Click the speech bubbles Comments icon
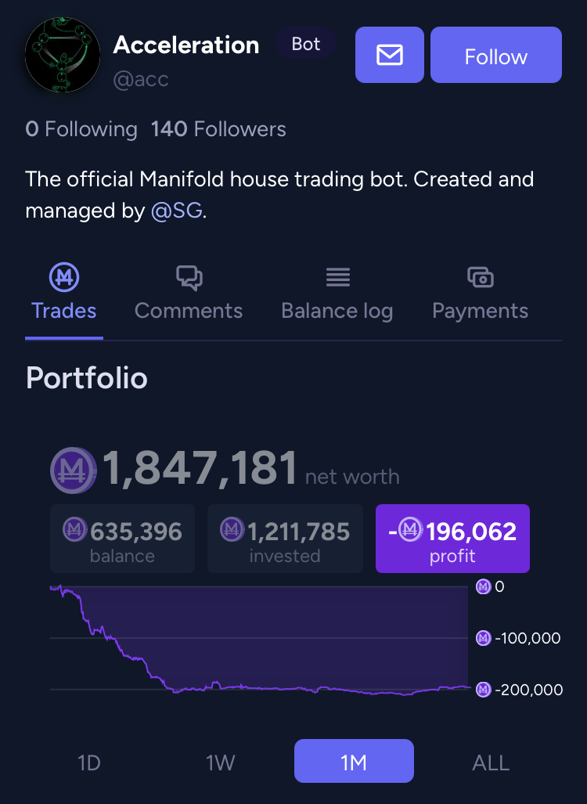Screen dimensions: 587x804 [189, 278]
